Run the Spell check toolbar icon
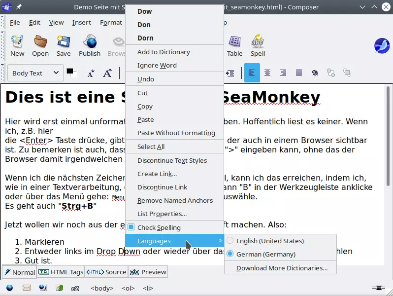The width and height of the screenshot is (393, 296). pos(258,46)
